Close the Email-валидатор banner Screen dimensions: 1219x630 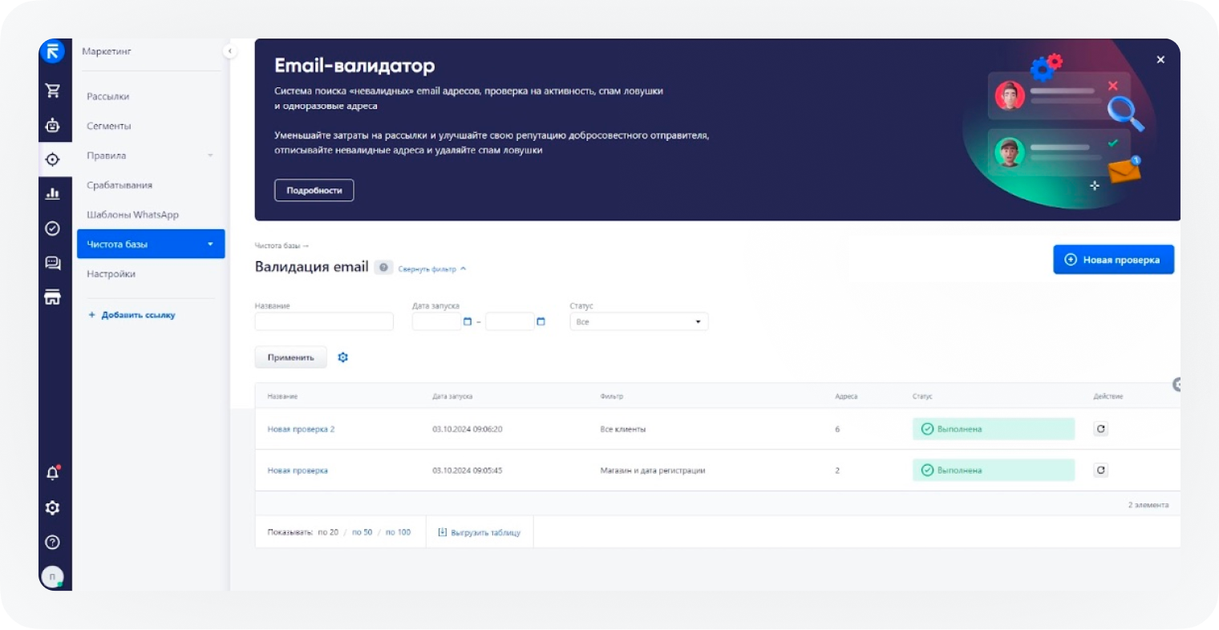[x=1160, y=59]
